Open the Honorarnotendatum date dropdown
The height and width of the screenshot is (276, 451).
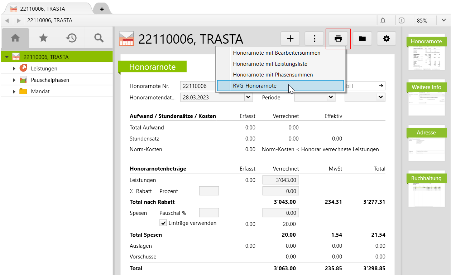[248, 97]
